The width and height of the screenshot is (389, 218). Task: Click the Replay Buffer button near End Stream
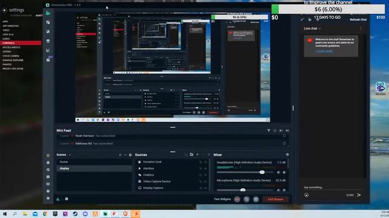246,199
